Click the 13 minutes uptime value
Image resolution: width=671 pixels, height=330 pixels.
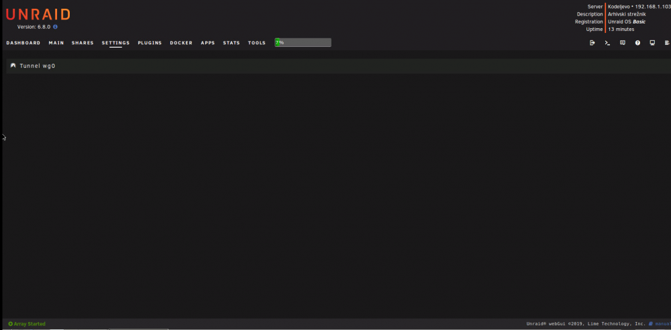(x=621, y=30)
